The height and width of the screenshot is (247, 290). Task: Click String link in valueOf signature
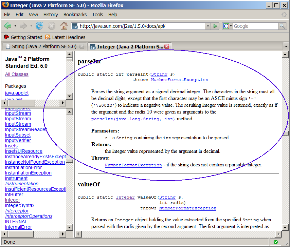pos(167,197)
